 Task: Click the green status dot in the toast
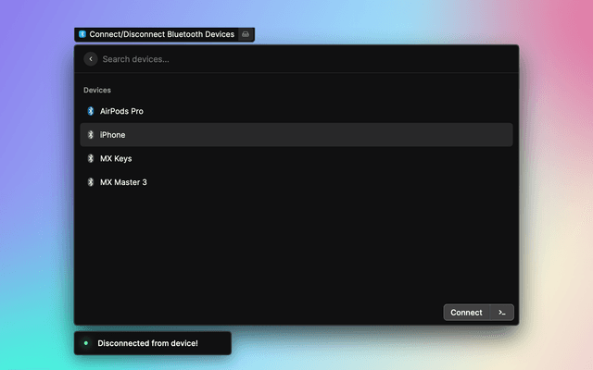click(x=86, y=343)
